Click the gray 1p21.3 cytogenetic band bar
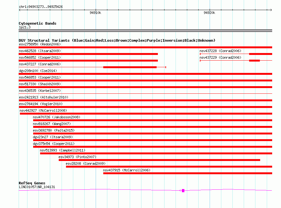 click(x=145, y=31)
